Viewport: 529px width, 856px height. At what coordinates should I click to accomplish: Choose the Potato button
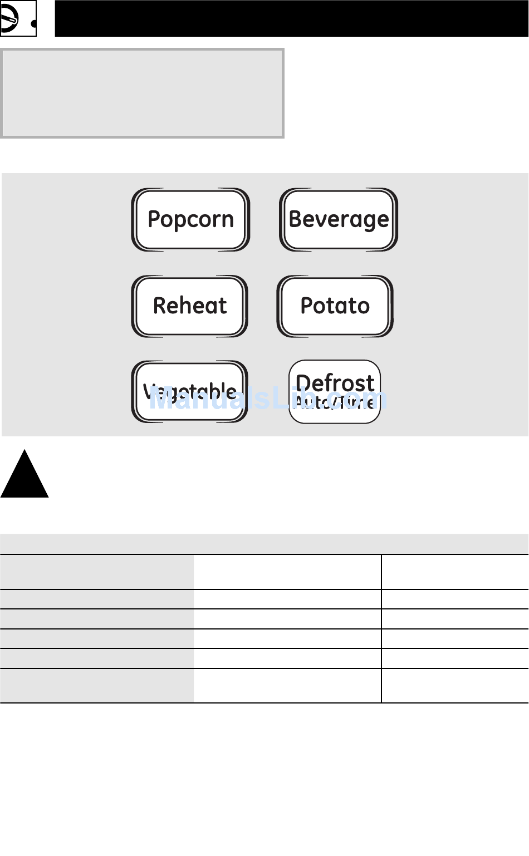[x=335, y=306]
